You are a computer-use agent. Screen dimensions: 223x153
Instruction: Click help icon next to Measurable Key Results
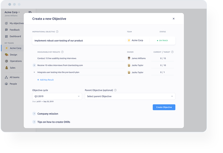click(62, 52)
